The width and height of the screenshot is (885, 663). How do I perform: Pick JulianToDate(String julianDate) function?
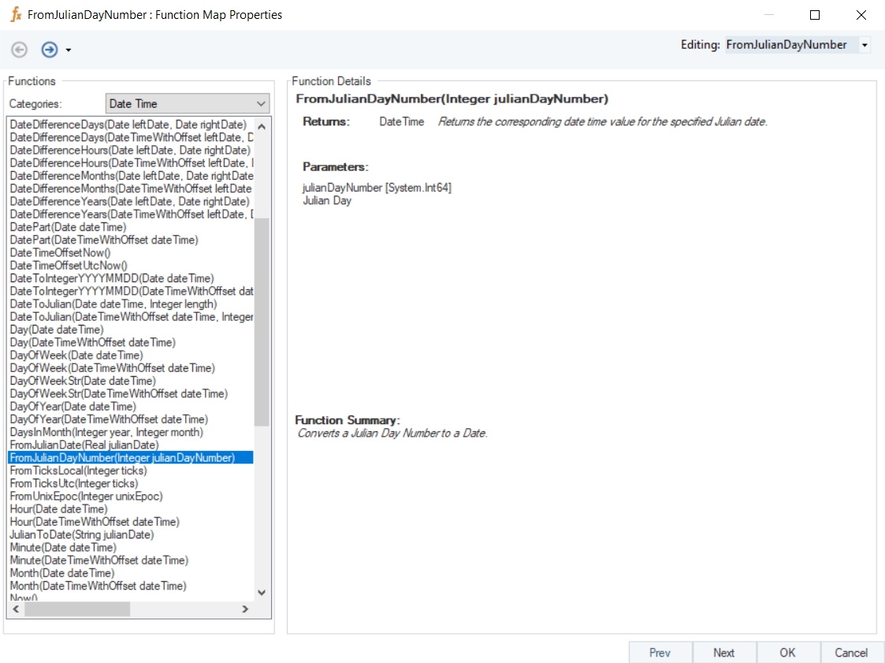click(x=81, y=534)
